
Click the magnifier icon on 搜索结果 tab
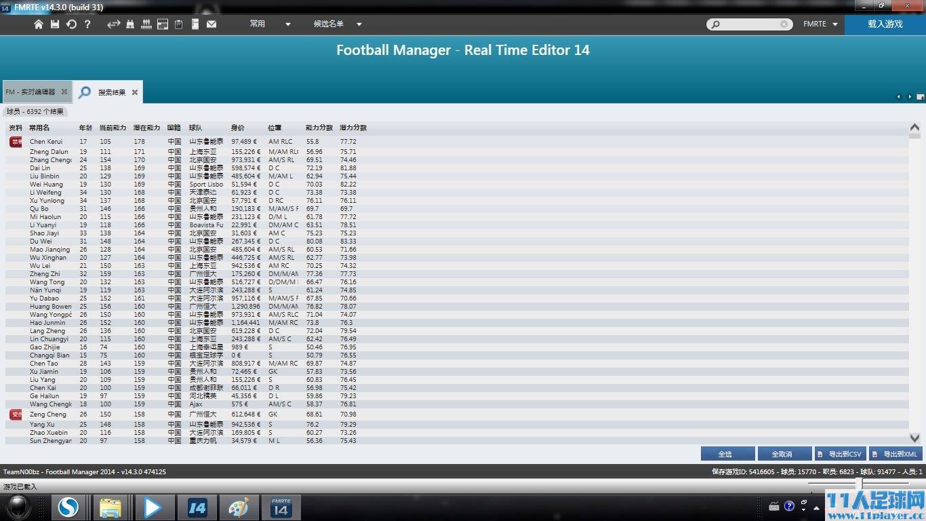[x=85, y=92]
